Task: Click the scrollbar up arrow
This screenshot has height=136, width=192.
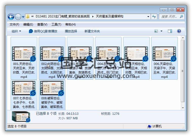Action: 183,38
